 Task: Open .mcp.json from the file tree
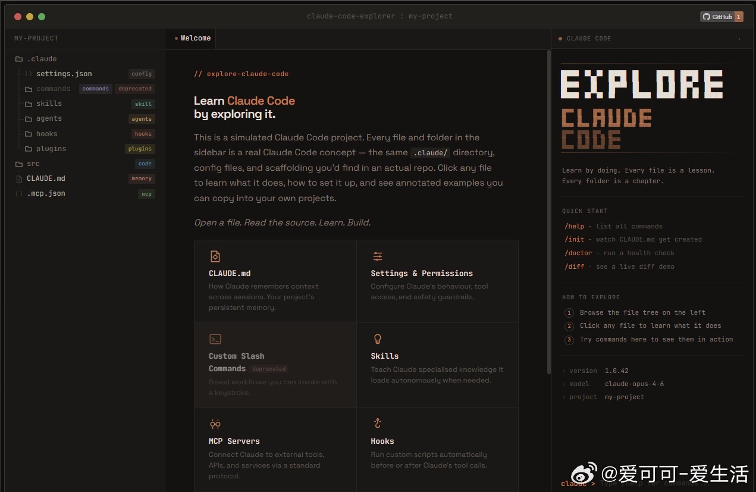84,193
